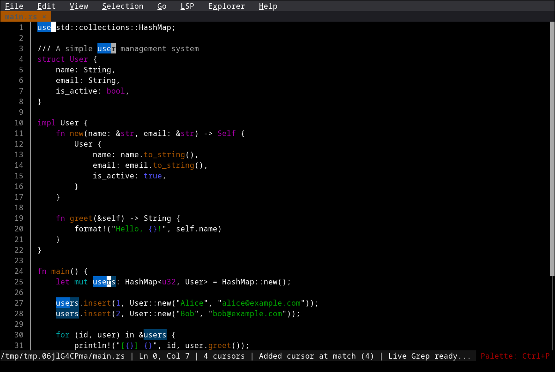Click the highlighted users on line 27
Viewport: 555px width, 372px height.
click(67, 303)
